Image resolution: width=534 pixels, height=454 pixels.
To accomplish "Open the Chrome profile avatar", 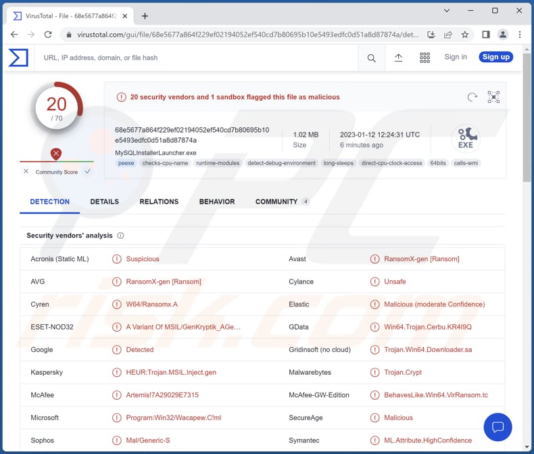I will coord(503,35).
